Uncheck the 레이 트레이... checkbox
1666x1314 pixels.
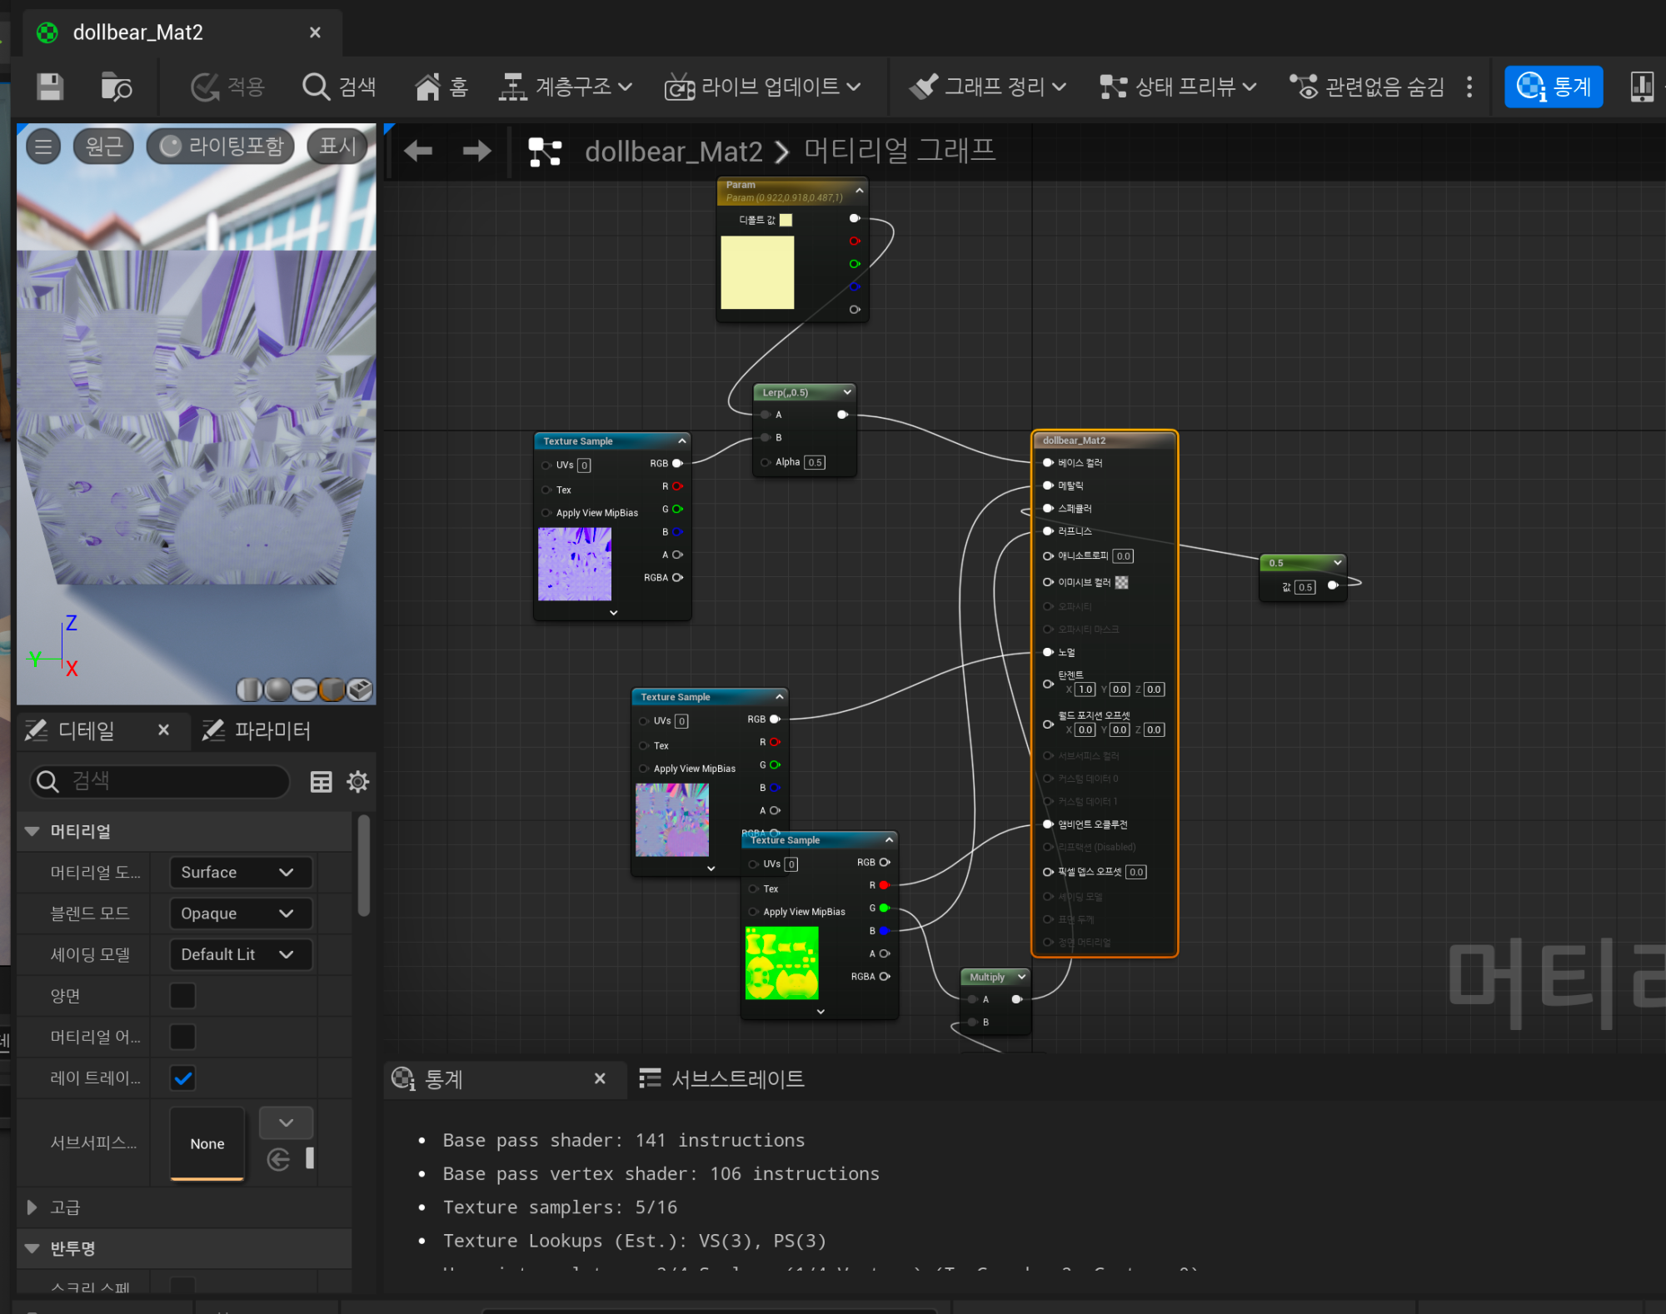(182, 1078)
